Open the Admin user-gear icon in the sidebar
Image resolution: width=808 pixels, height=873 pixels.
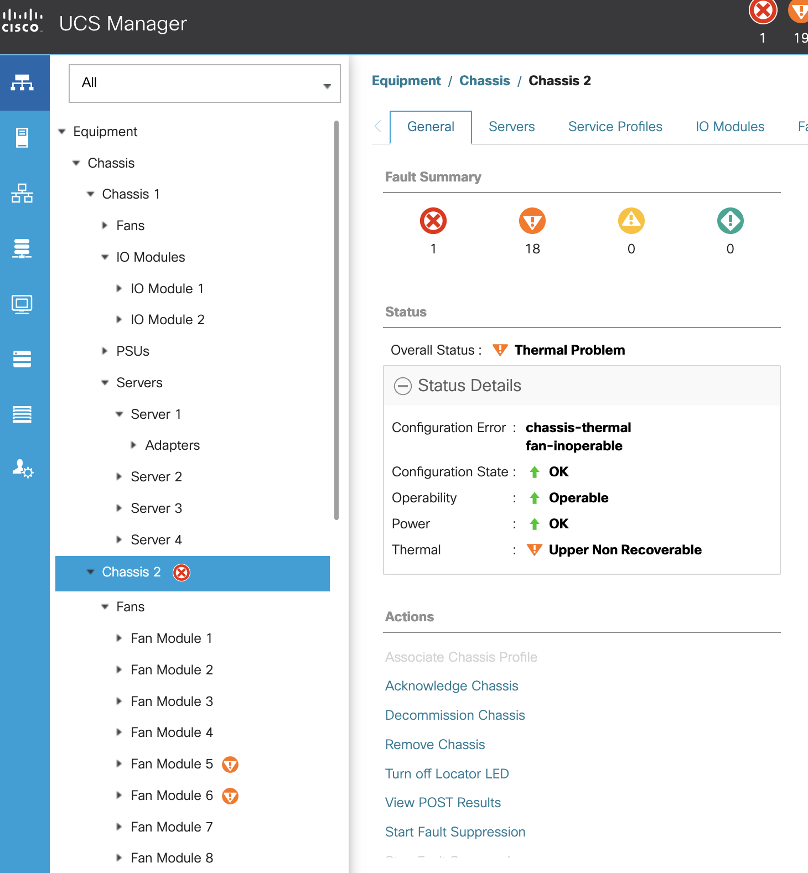click(x=23, y=469)
